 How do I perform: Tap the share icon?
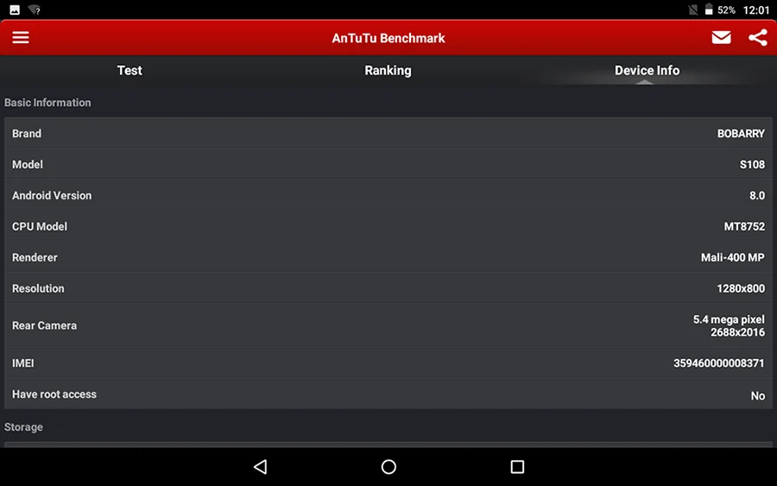pyautogui.click(x=758, y=37)
